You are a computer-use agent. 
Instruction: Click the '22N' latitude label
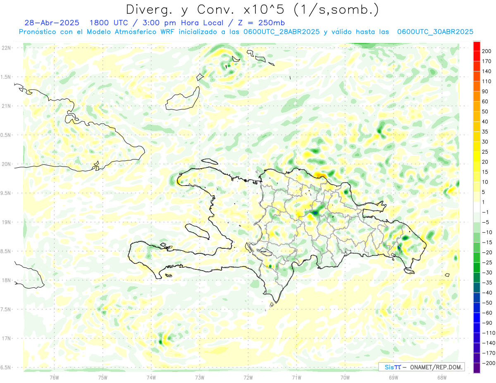tap(6, 48)
